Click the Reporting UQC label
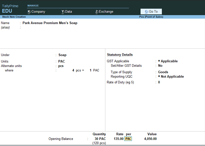This screenshot has width=205, height=146. pos(122,77)
